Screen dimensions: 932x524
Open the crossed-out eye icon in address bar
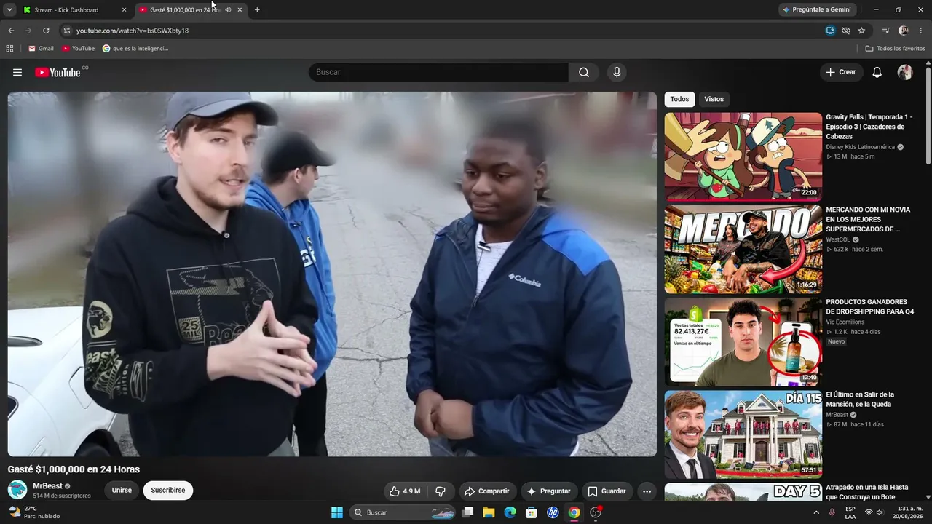pos(846,31)
